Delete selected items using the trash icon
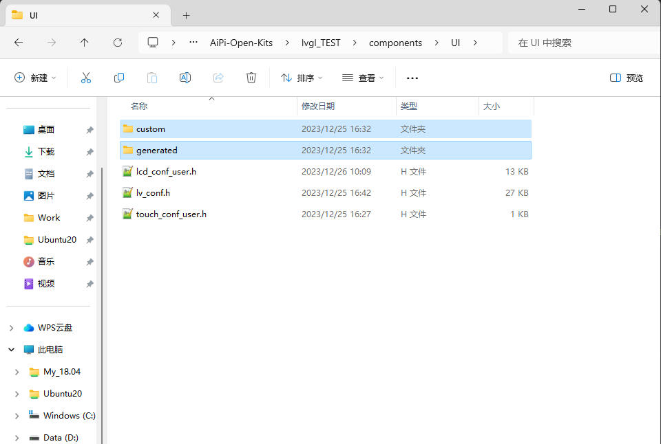Image resolution: width=661 pixels, height=444 pixels. point(251,78)
